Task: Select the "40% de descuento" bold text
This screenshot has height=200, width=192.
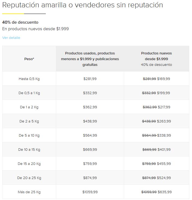Action: point(20,22)
